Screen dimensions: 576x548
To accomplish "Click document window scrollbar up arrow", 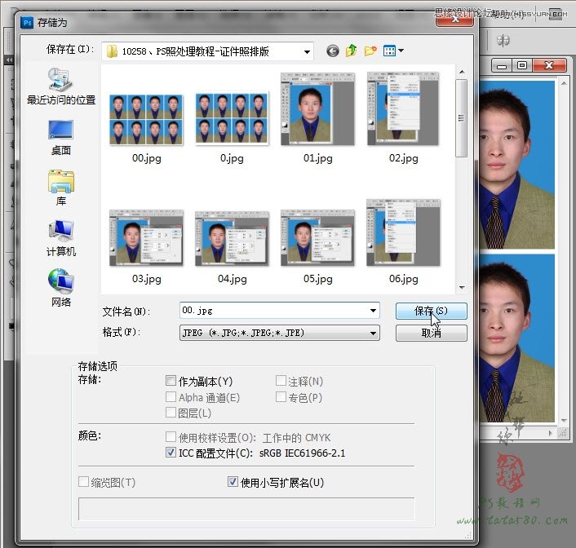I will (564, 83).
